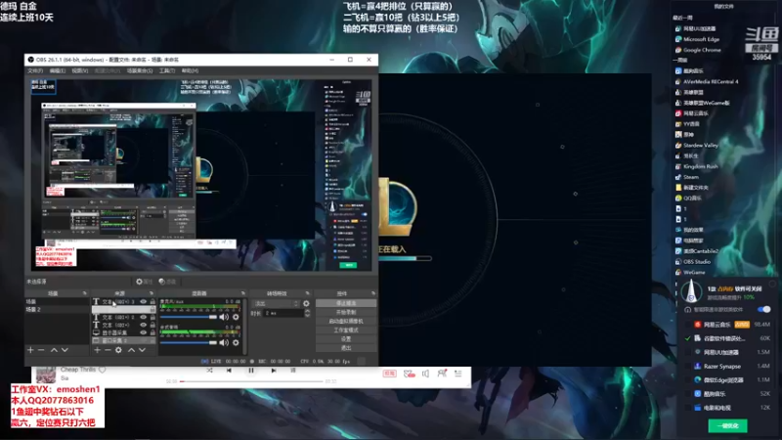Check the 微软Edge浏览器 process checkbox
This screenshot has width=782, height=440.
pos(688,380)
